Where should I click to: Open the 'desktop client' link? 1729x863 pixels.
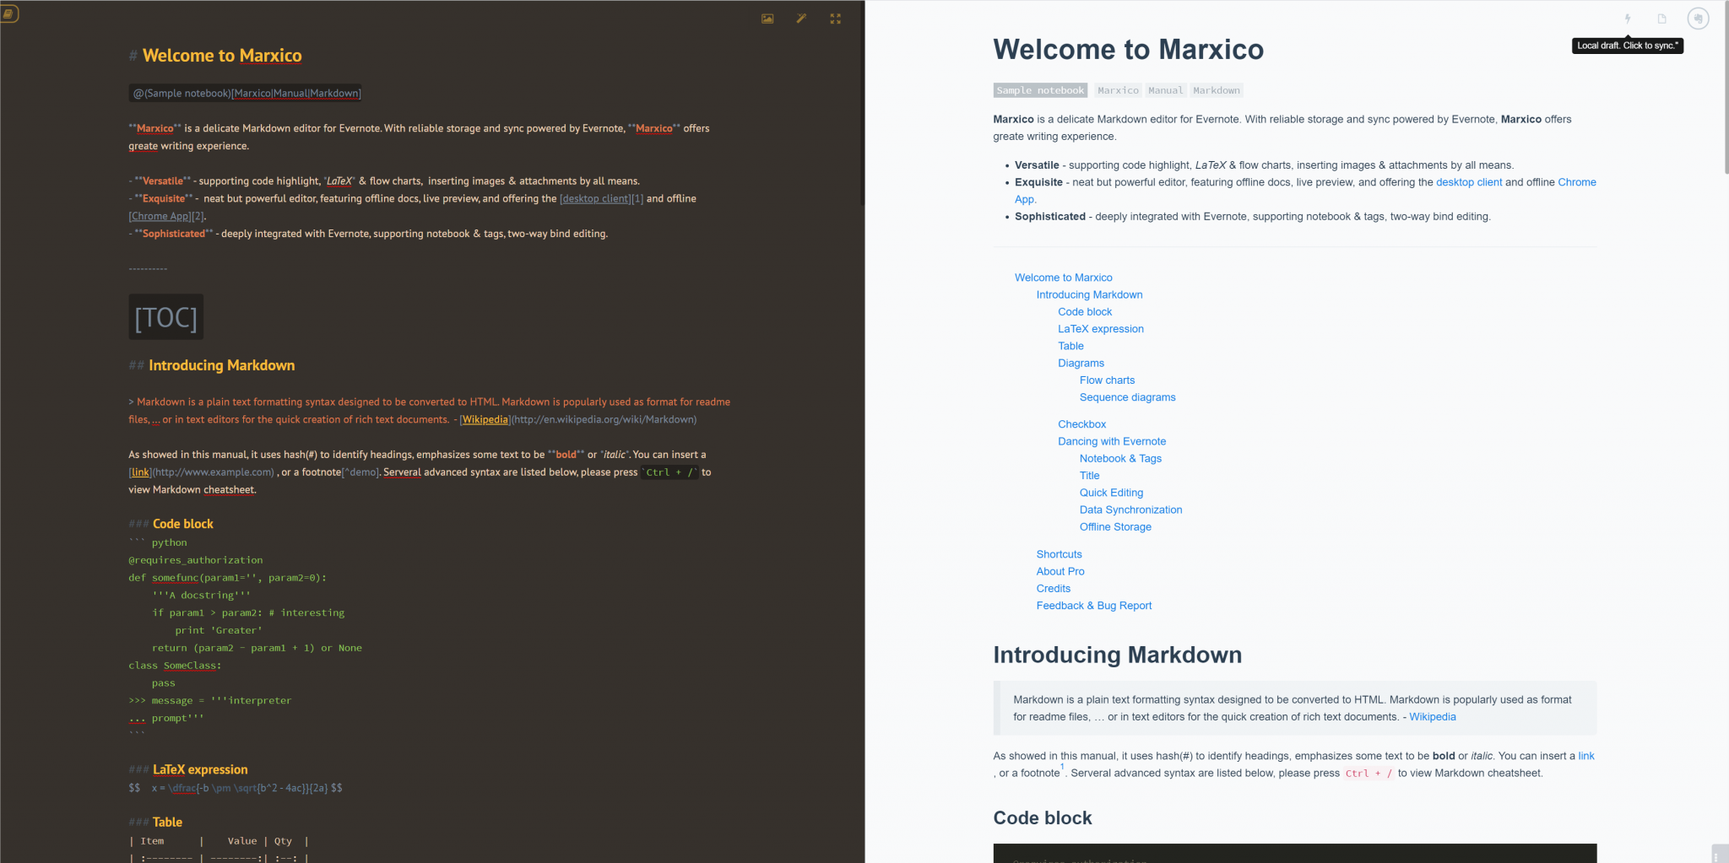click(1468, 181)
